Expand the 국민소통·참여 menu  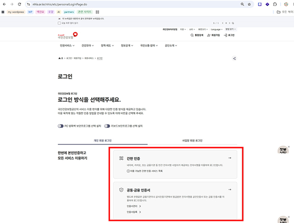tap(149, 45)
